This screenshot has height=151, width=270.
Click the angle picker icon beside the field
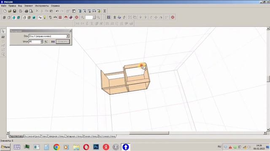click(46, 42)
